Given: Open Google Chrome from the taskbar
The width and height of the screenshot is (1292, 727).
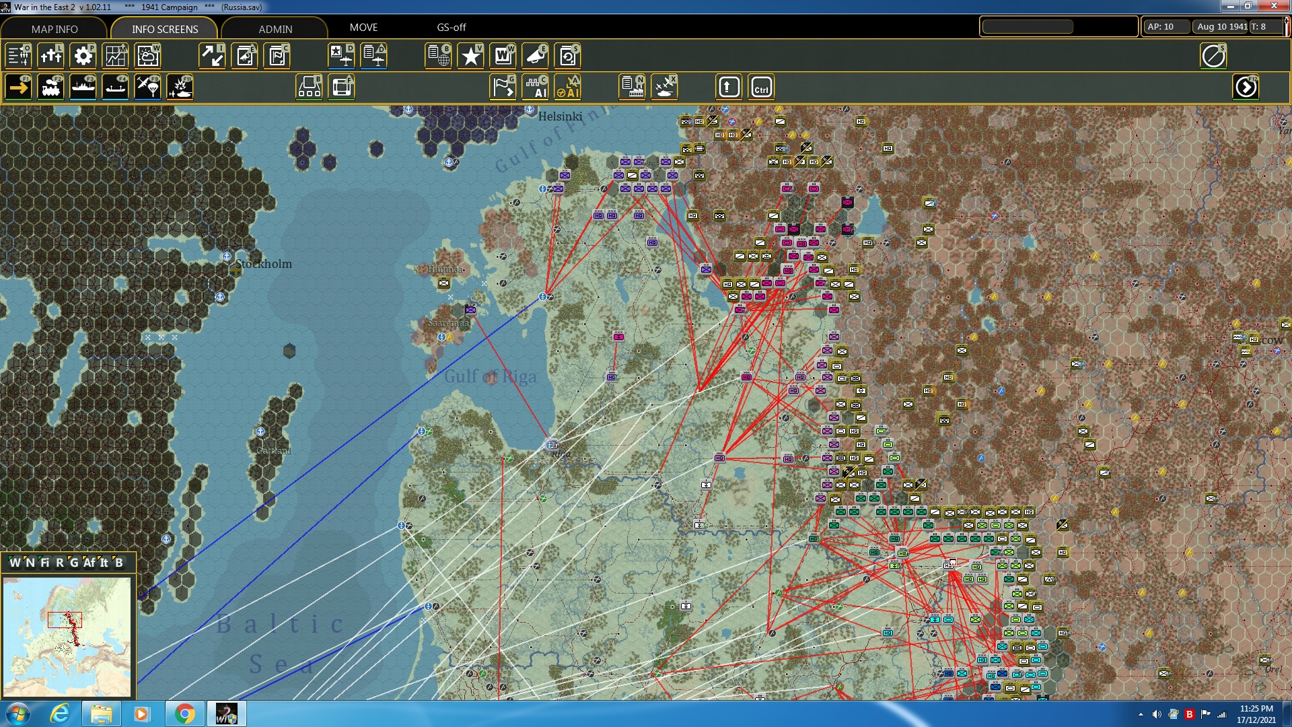Looking at the screenshot, I should click(x=184, y=714).
